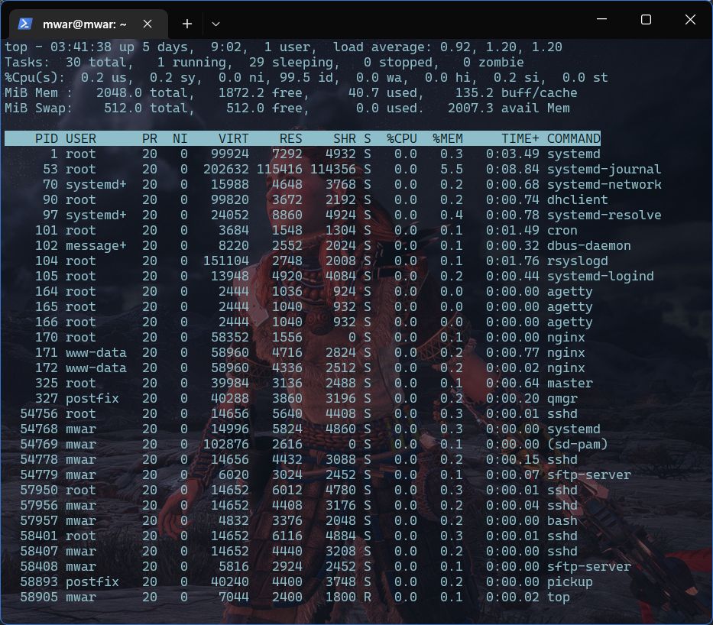Click the COMMAND column header
Image resolution: width=713 pixels, height=625 pixels.
pyautogui.click(x=573, y=138)
